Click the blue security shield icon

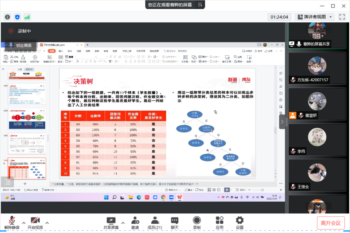click(x=17, y=17)
